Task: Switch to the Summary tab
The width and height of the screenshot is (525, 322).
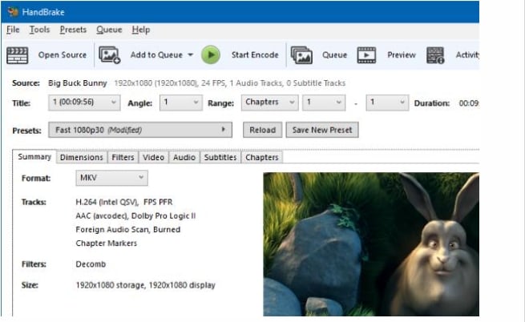Action: [x=34, y=157]
